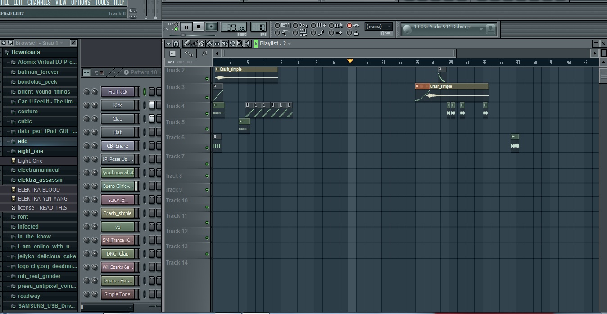The width and height of the screenshot is (607, 314).
Task: Switch to Song mode radio light
Action: tap(177, 29)
